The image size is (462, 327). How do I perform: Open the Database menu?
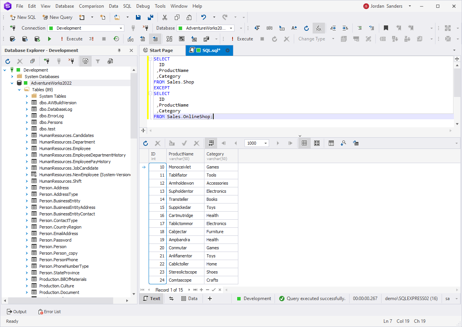click(65, 6)
